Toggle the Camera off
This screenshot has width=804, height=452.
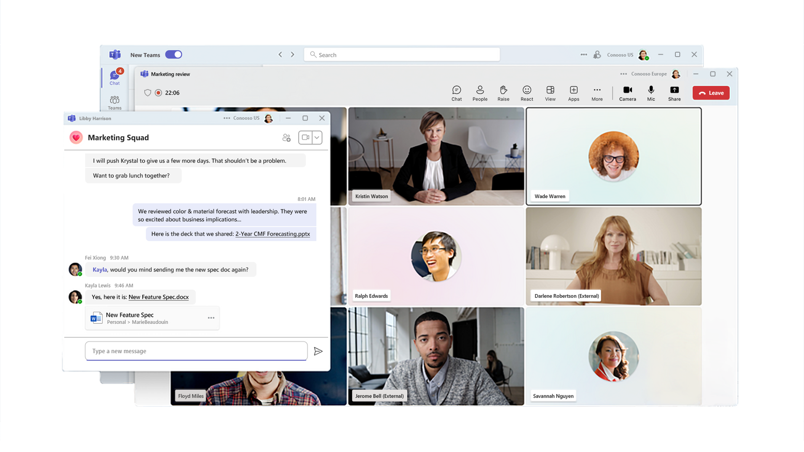pyautogui.click(x=628, y=93)
